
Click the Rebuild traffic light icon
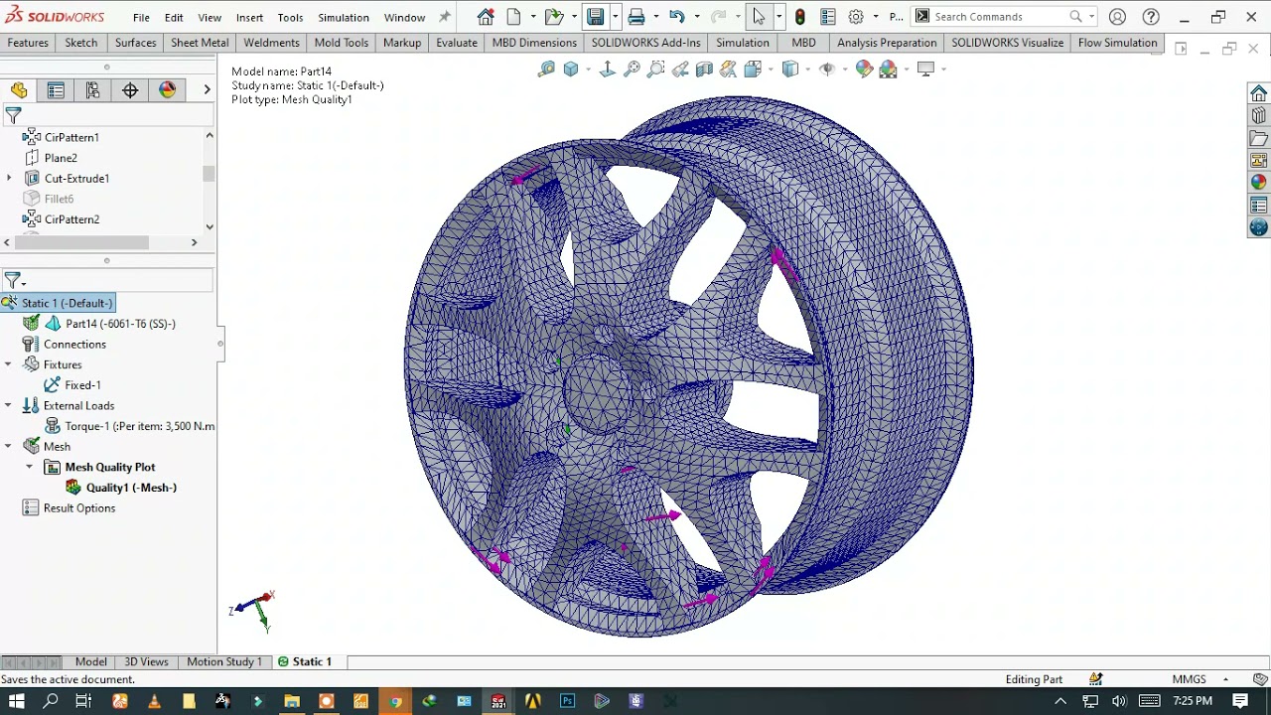[x=799, y=17]
